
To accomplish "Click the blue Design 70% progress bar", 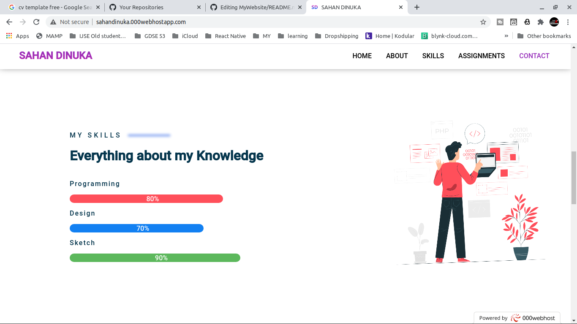I will pyautogui.click(x=136, y=228).
